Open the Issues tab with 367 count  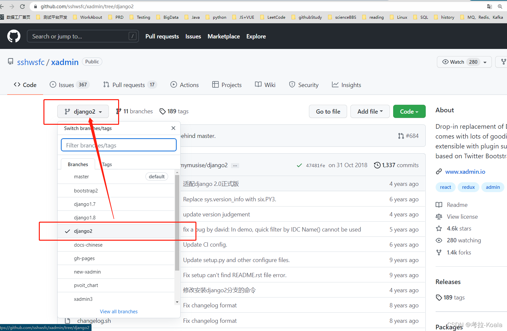click(69, 85)
